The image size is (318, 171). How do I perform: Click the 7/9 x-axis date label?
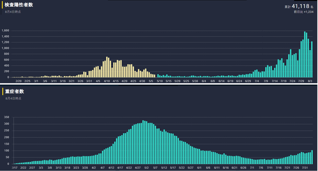[x=266, y=81]
